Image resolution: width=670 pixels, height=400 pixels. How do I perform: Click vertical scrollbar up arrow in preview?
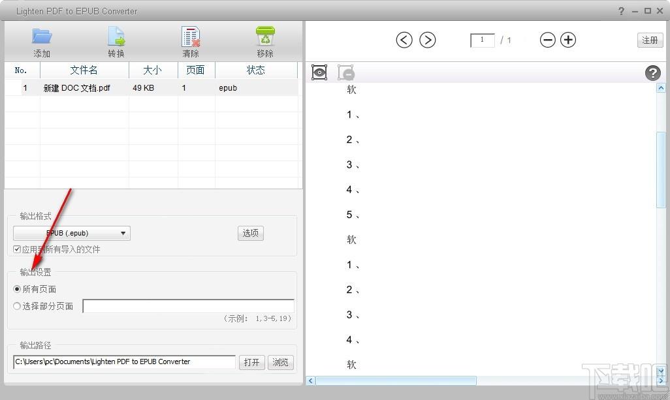[661, 88]
